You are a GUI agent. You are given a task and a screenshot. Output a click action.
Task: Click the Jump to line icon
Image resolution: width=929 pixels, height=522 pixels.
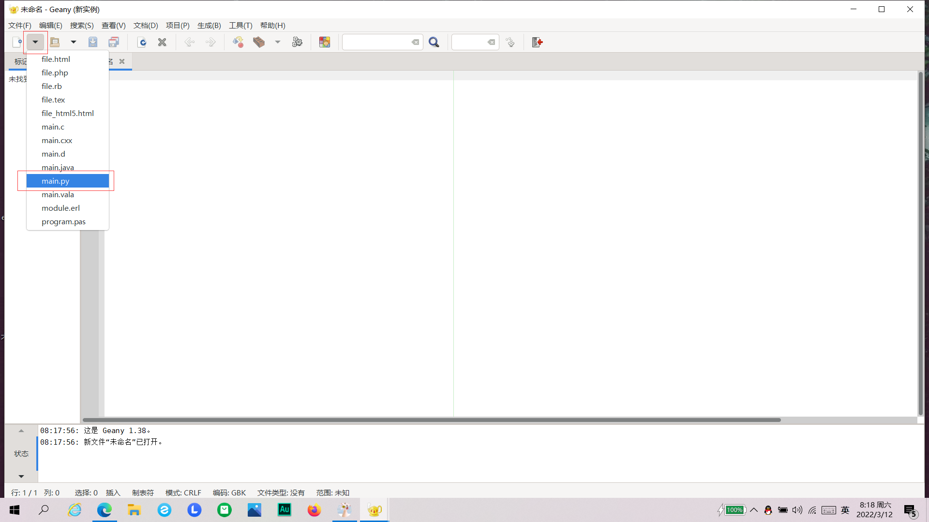coord(510,42)
